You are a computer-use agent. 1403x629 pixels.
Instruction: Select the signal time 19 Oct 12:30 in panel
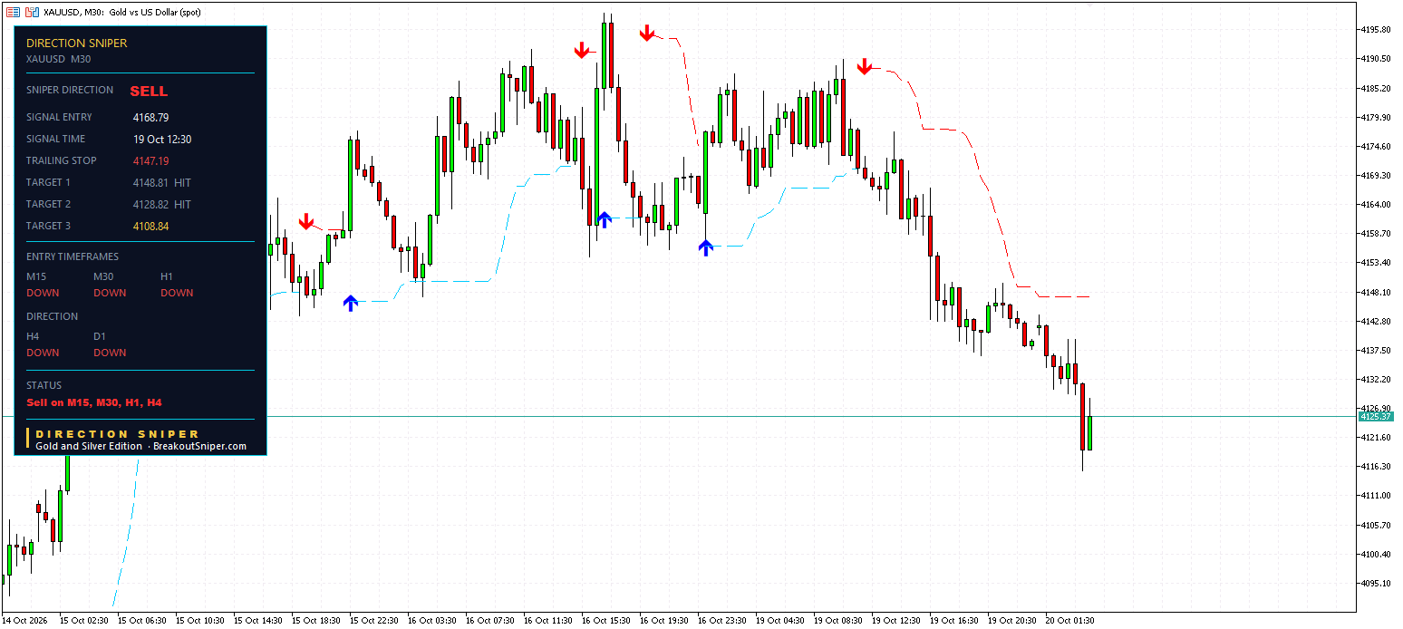tap(162, 140)
